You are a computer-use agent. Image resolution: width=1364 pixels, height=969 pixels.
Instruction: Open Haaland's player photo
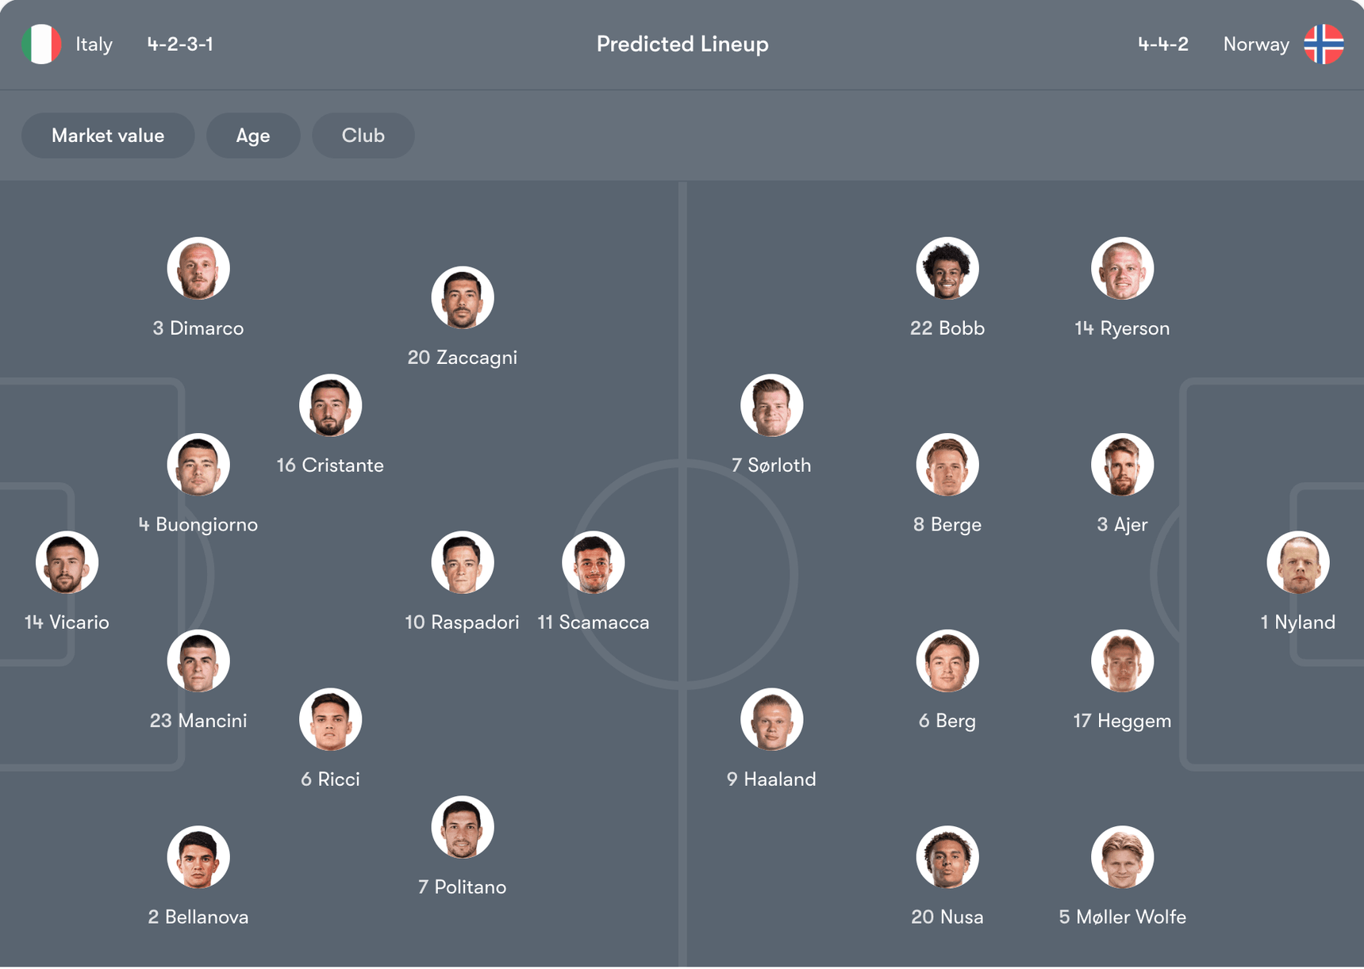click(x=771, y=719)
